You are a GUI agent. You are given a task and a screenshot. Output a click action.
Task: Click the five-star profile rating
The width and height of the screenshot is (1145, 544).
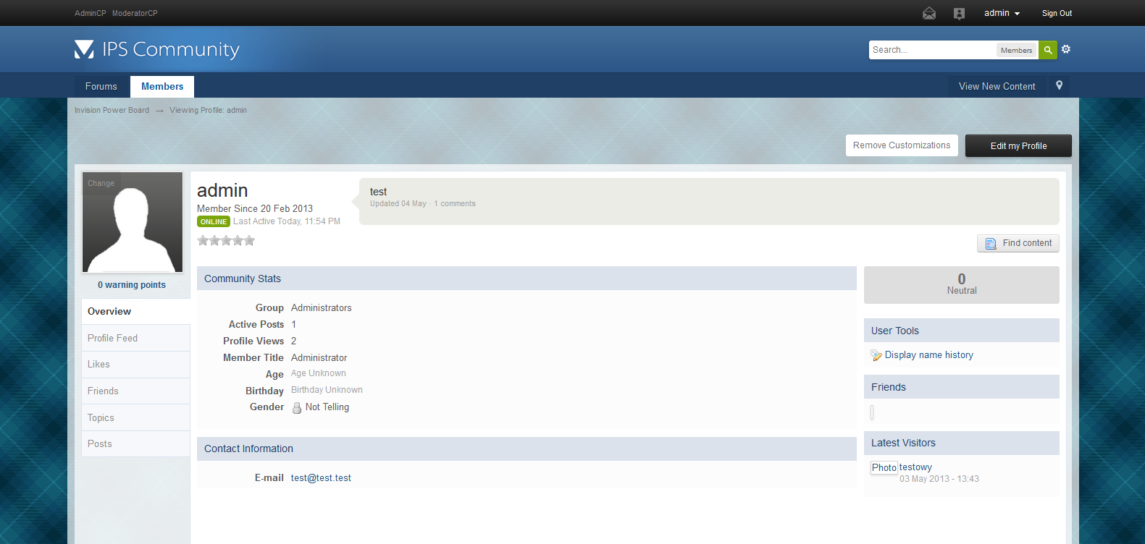coord(226,241)
